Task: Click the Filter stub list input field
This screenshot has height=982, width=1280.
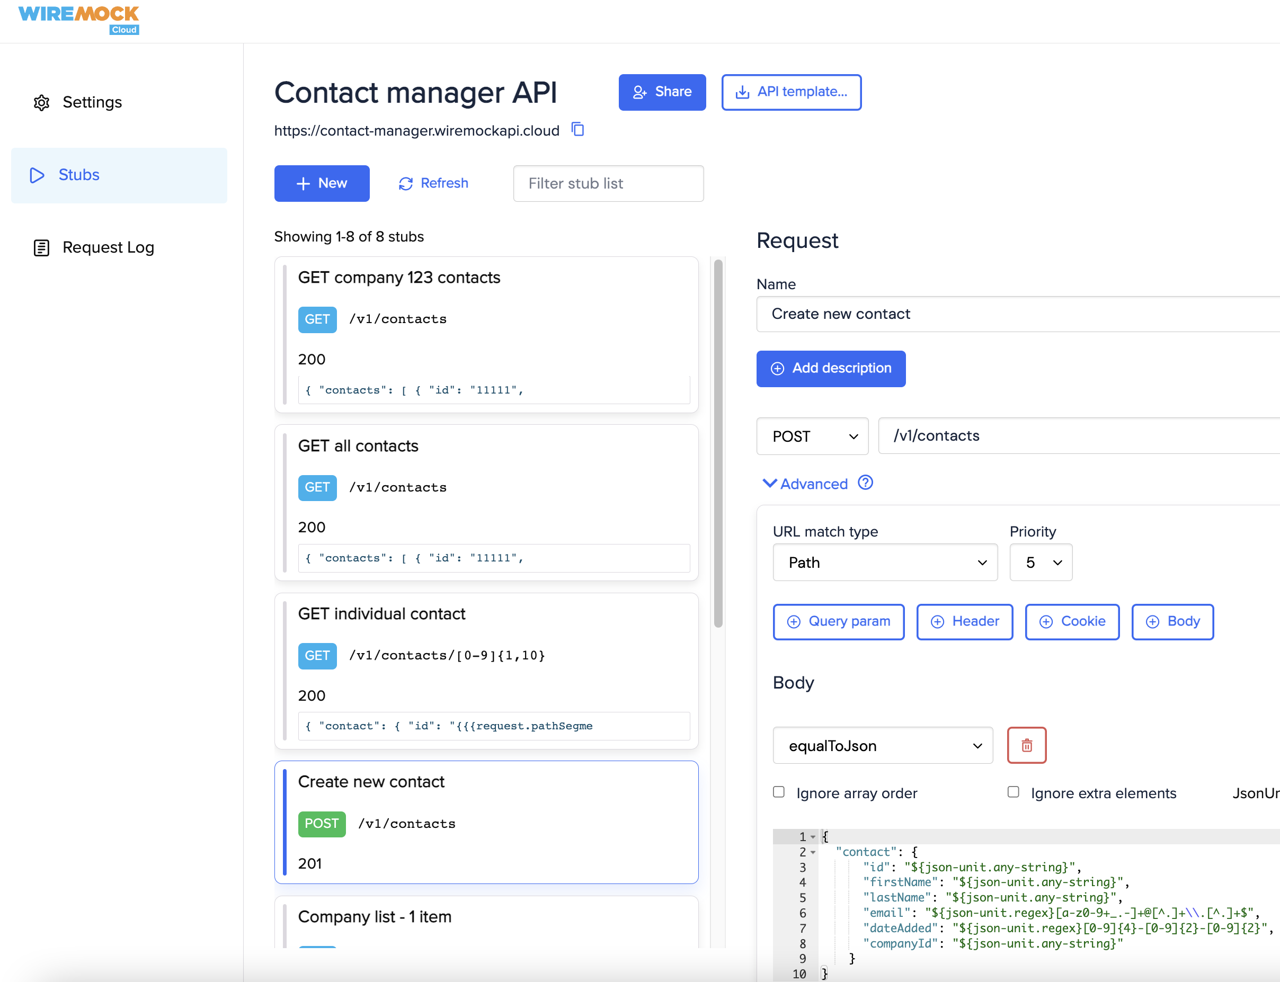Action: coord(608,184)
